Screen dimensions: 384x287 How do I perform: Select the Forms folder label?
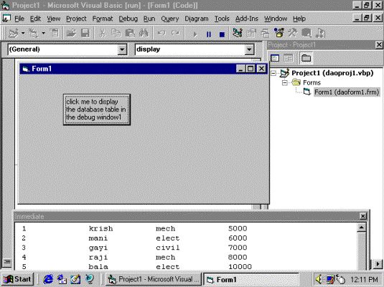[x=312, y=82]
